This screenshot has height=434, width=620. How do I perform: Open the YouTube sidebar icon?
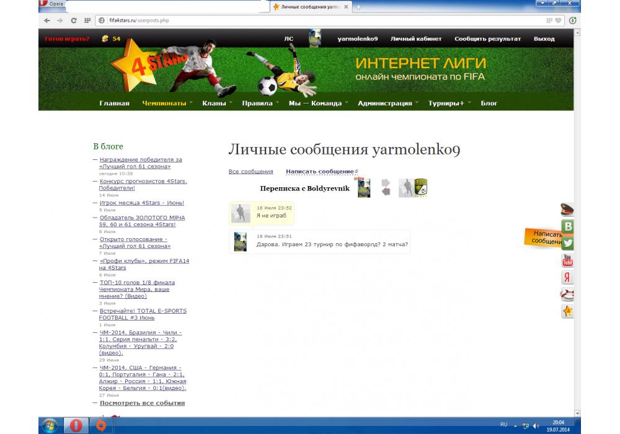click(x=567, y=260)
